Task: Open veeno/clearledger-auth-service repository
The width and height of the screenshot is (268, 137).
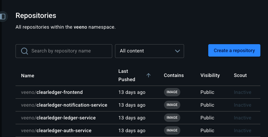Action: (56, 130)
